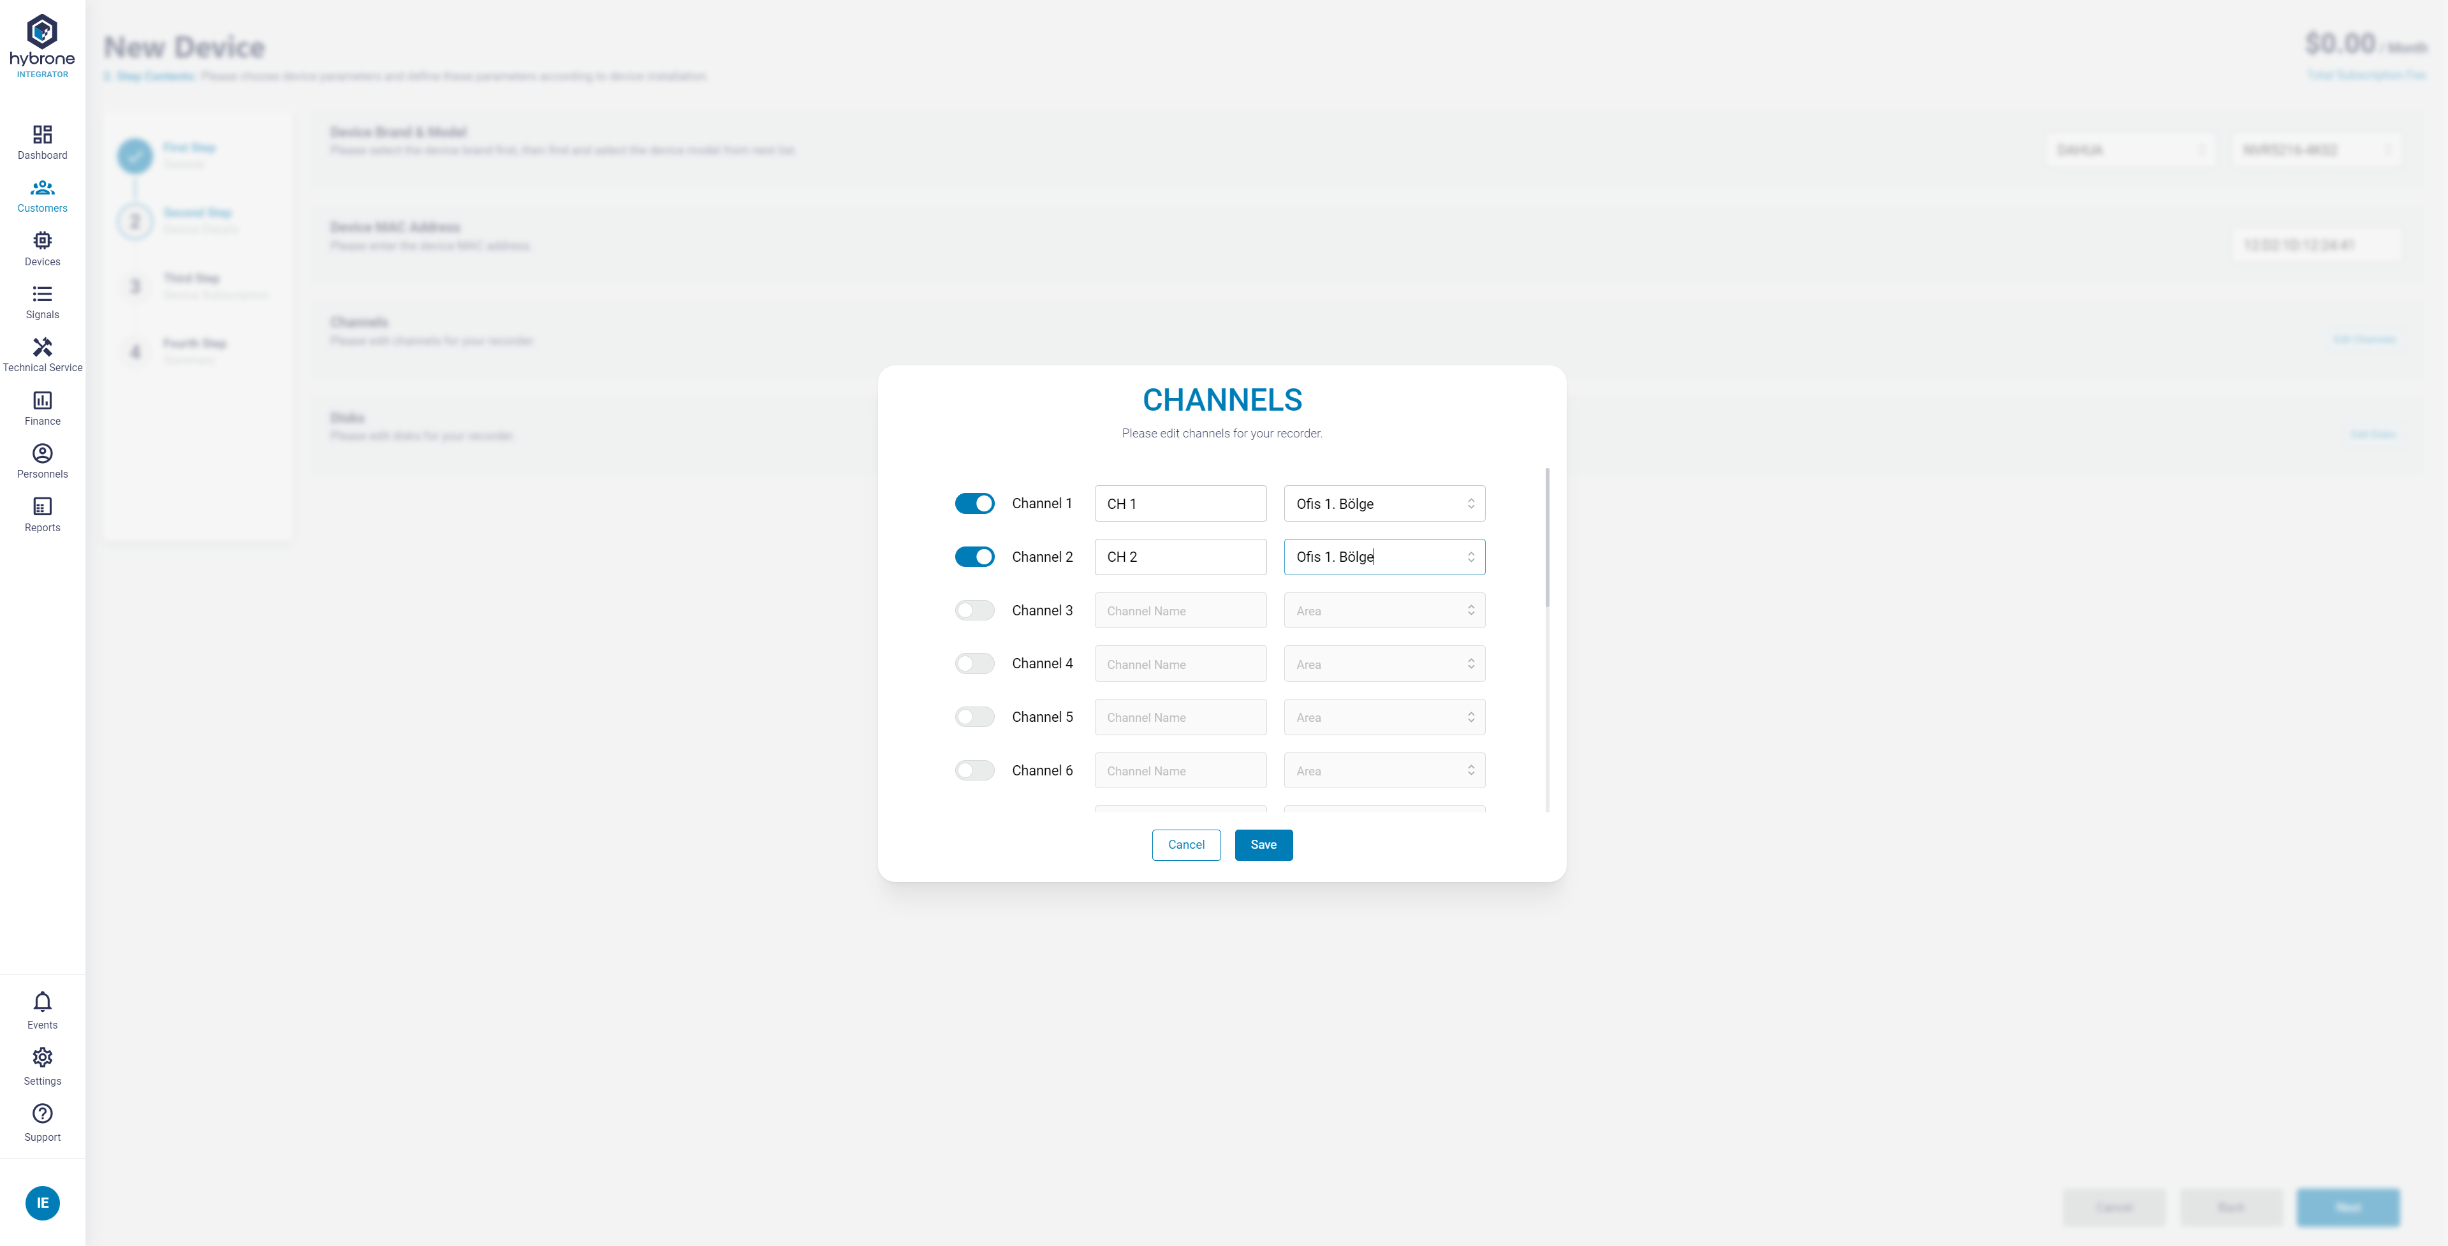Screen dimensions: 2448x1246
Task: Open Channel 4 Area dropdown
Action: [1384, 664]
